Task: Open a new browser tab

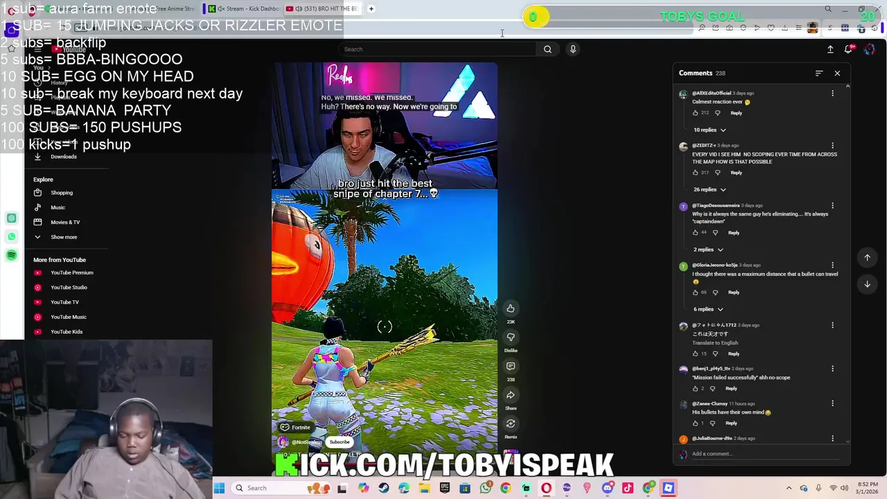Action: pos(371,9)
